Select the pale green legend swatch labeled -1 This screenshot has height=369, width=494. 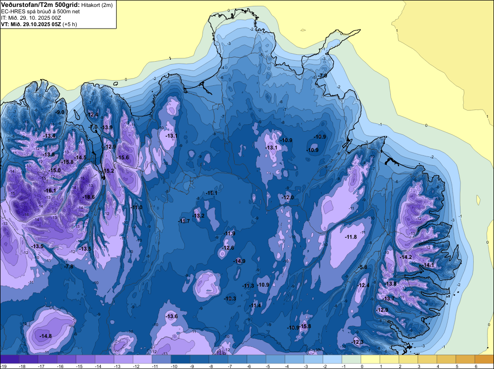(351, 359)
